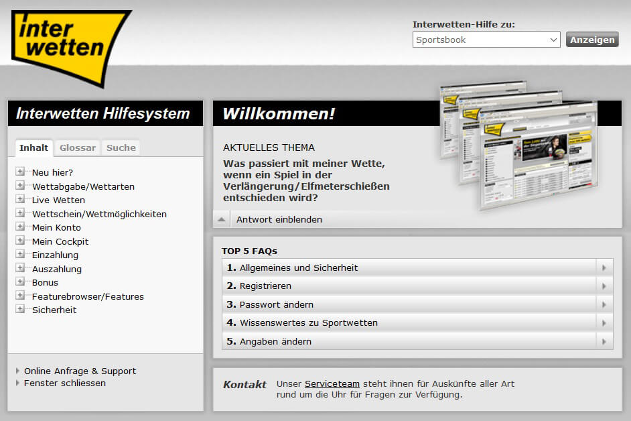Click arrow icon on Passwort ändern row
The width and height of the screenshot is (631, 421).
(604, 304)
